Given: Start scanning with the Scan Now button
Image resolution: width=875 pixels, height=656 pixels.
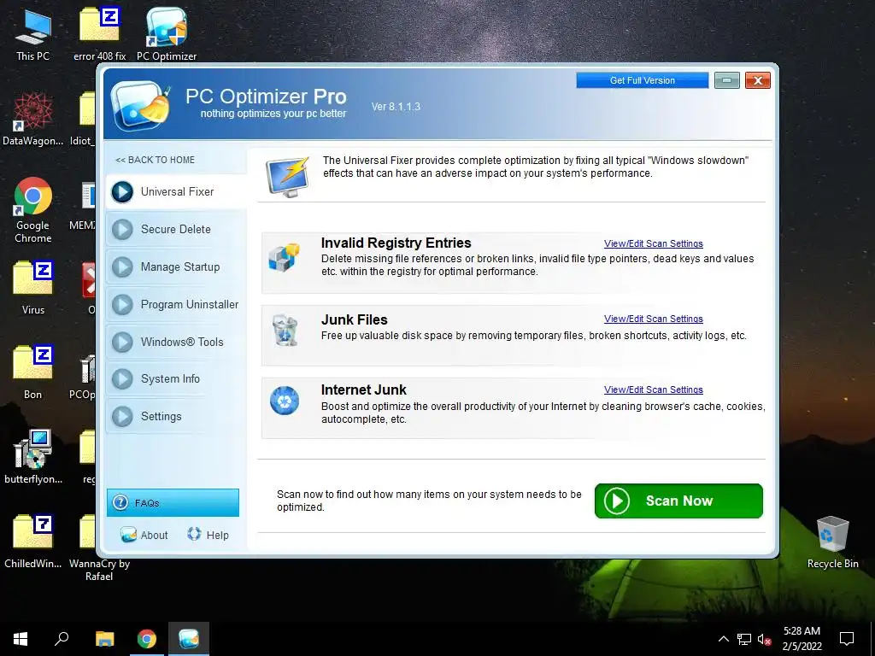Looking at the screenshot, I should pos(678,501).
